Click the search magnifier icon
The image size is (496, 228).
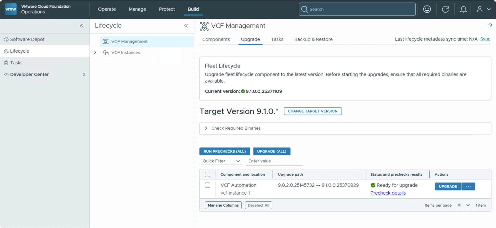305,9
